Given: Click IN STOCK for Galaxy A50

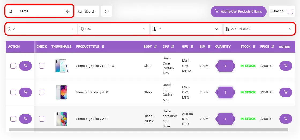Looking at the screenshot, I should click(248, 92).
